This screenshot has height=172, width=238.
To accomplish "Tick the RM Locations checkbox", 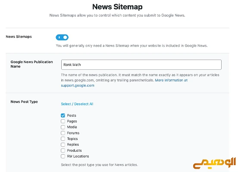I will pos(63,156).
